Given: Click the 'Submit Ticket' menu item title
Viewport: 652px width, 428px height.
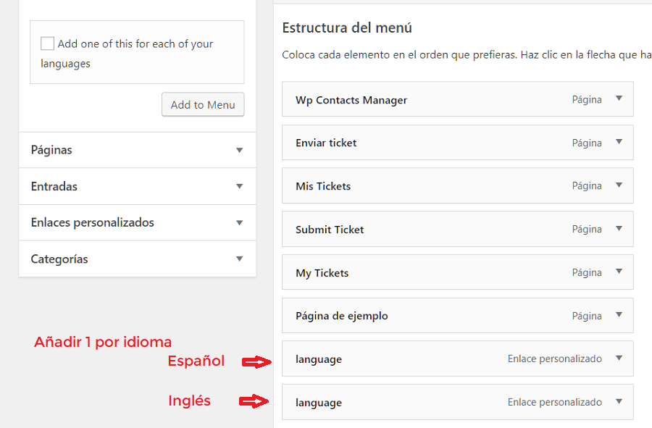Looking at the screenshot, I should point(330,230).
